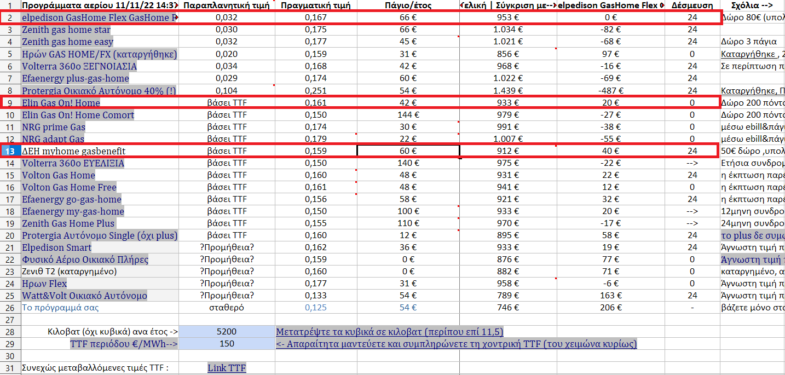Viewport: 785px width, 375px height.
Task: Select row header number 26
Action: [x=10, y=308]
